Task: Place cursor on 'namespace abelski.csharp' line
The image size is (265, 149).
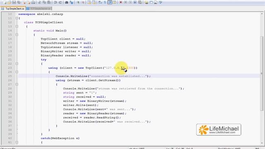Action: 41,14
